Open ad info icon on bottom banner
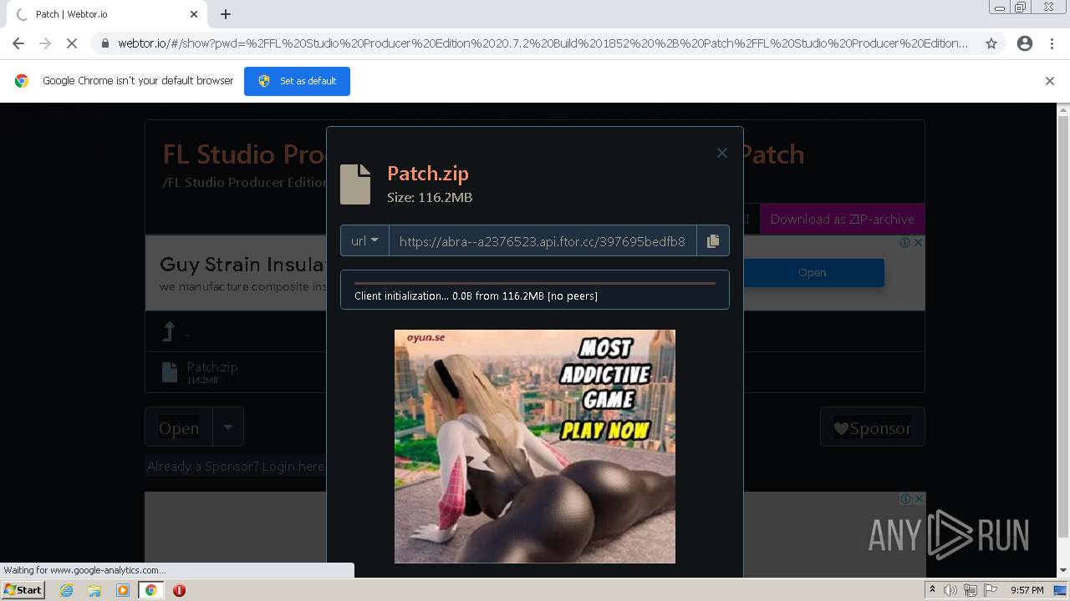The image size is (1070, 601). click(x=905, y=498)
